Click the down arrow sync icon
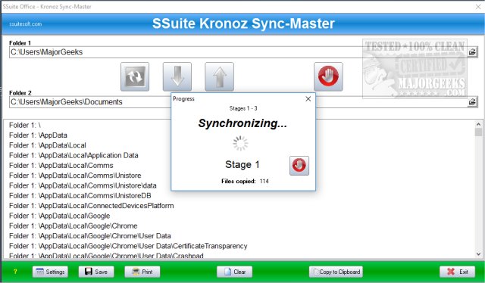This screenshot has height=283, width=485. 177,76
